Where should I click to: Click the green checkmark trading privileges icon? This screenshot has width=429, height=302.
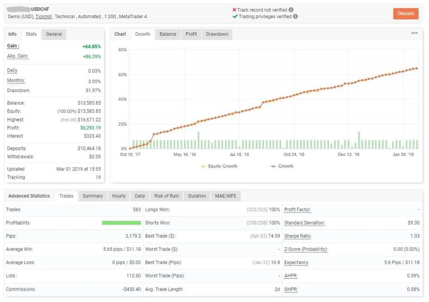pyautogui.click(x=235, y=16)
